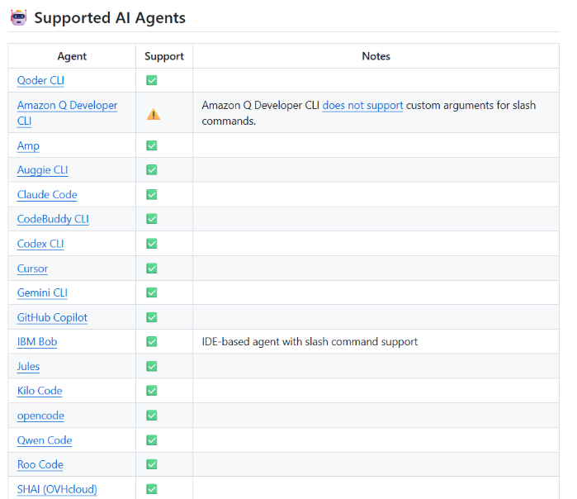Open the Amazon Q Developer CLI link

67,112
